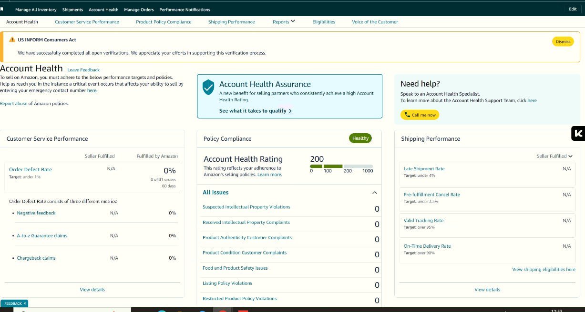
Task: Click the Call me now button
Action: (x=420, y=115)
